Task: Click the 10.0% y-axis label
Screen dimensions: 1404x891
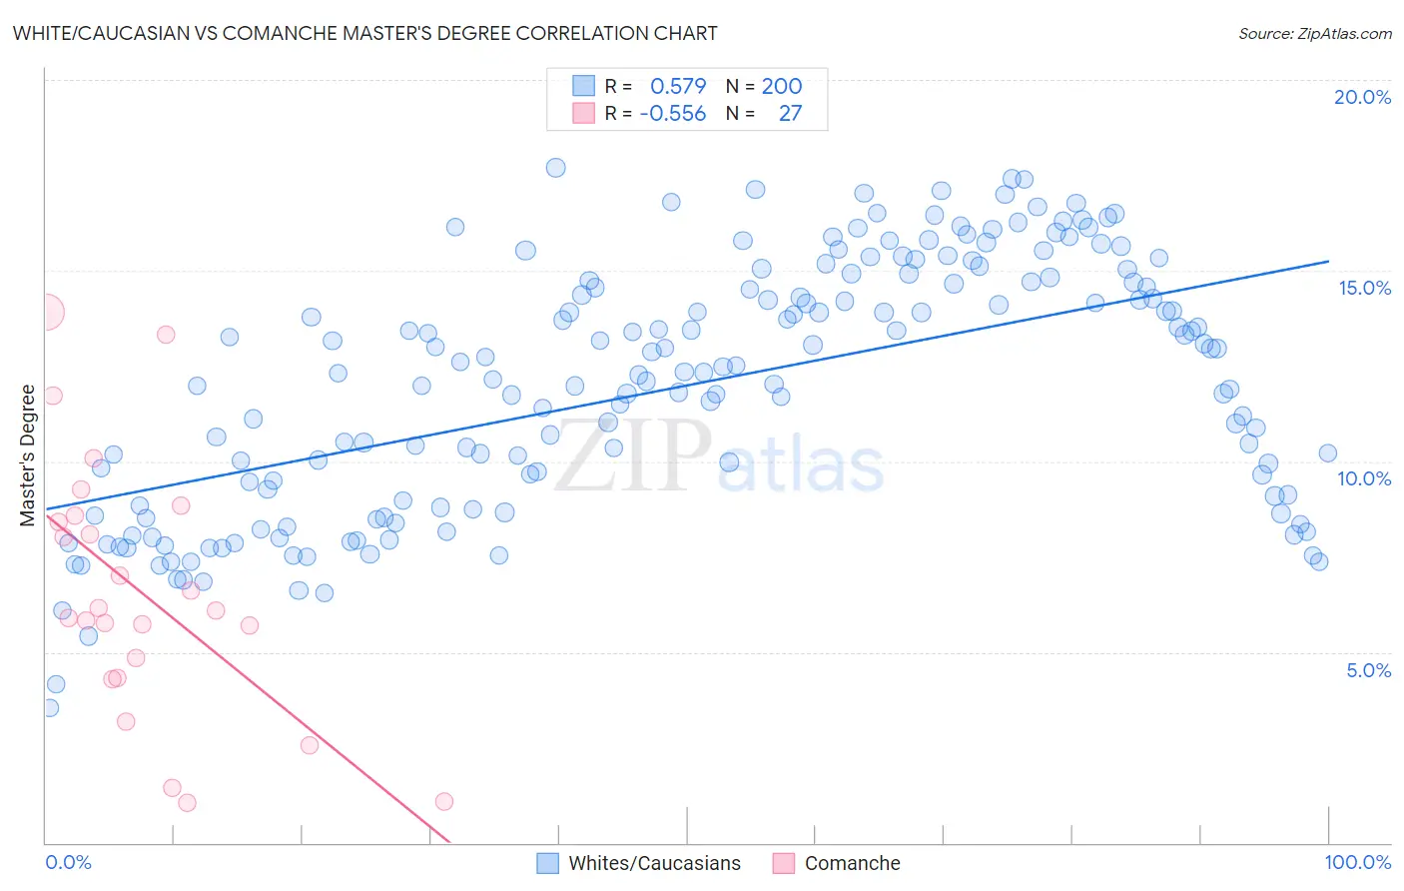Action: (1364, 478)
